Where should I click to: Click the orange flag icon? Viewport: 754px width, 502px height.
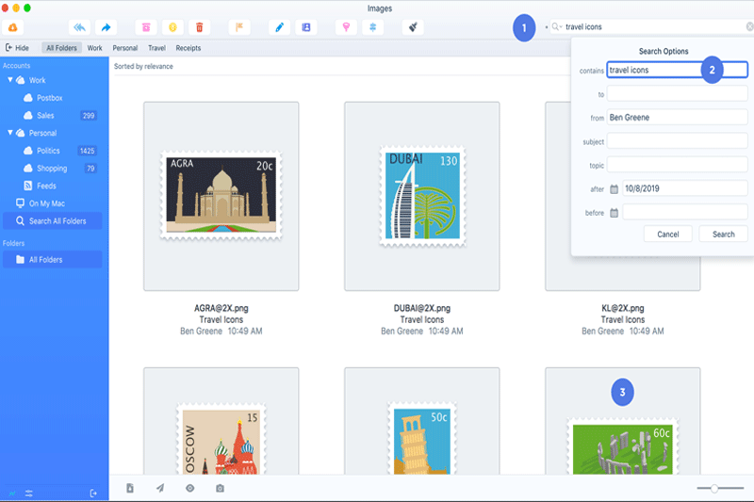(238, 27)
